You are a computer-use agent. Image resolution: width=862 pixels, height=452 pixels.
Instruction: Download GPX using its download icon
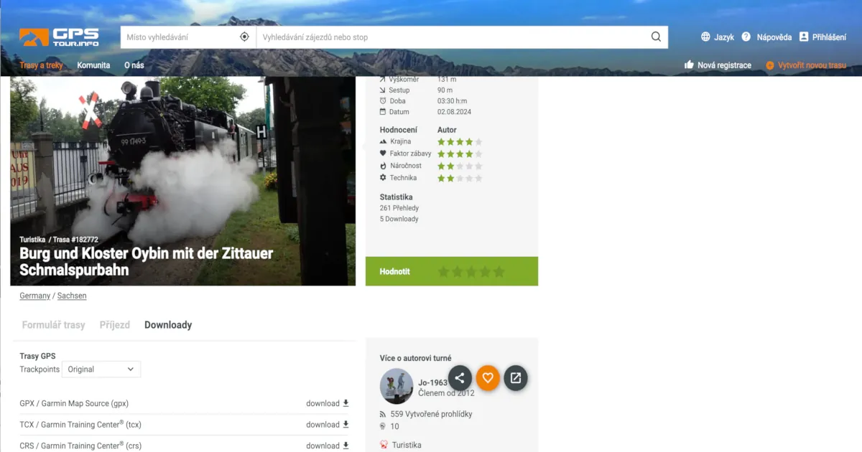point(345,402)
